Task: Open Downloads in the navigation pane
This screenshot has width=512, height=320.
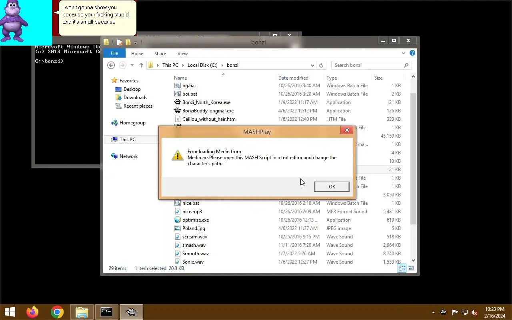Action: click(135, 98)
